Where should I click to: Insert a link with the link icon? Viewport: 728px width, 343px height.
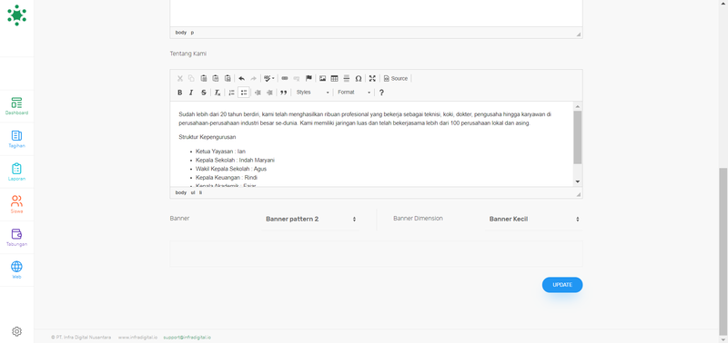click(285, 79)
